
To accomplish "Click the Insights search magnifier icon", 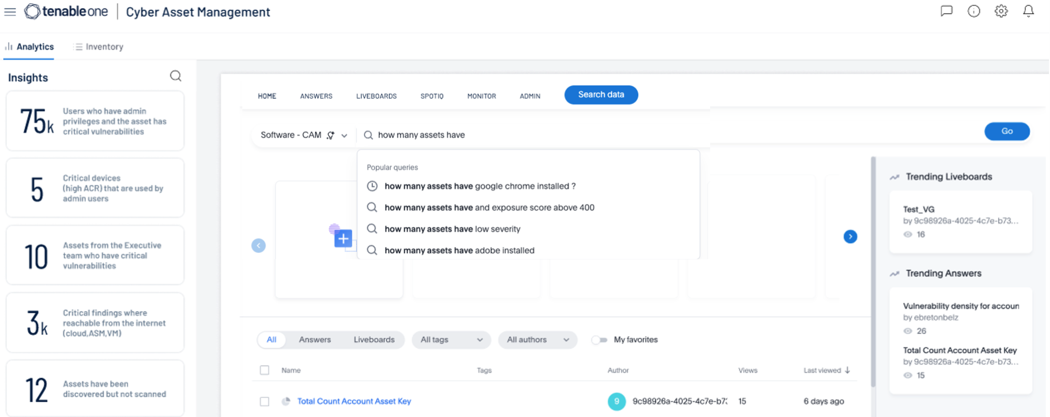I will point(175,76).
